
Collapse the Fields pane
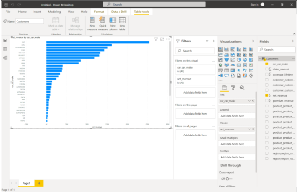[x=293, y=41]
